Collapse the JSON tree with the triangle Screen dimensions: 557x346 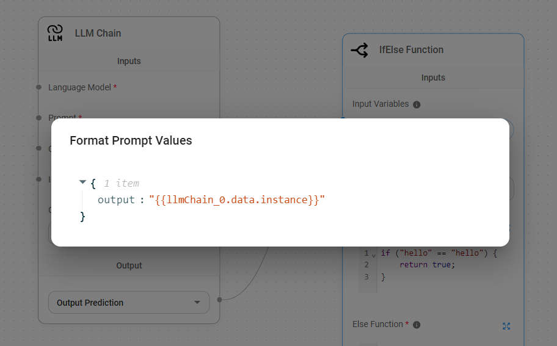82,182
